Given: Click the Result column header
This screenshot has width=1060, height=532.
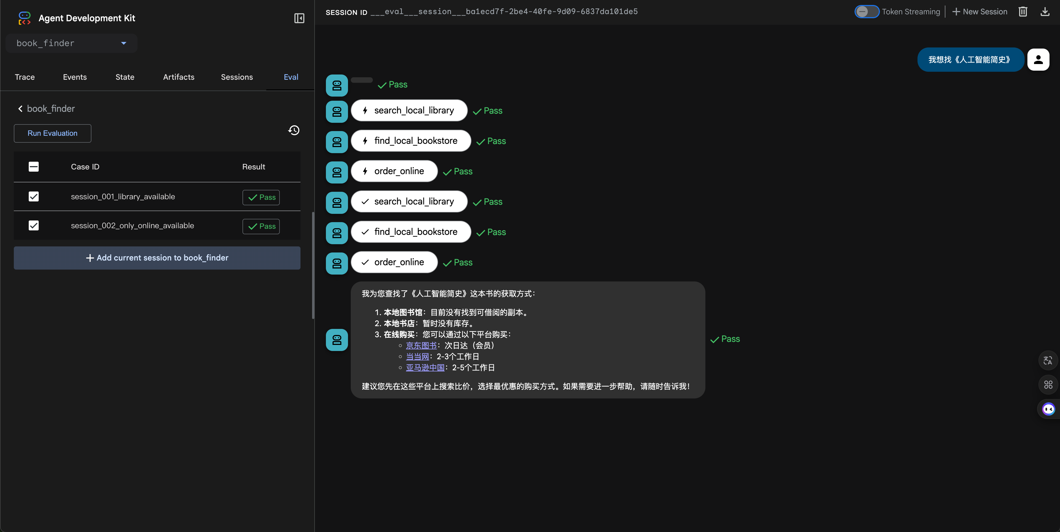Looking at the screenshot, I should [254, 166].
